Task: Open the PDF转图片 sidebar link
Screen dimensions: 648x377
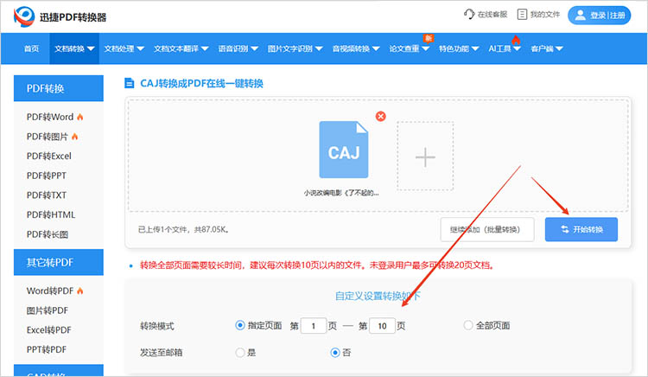Action: point(48,137)
